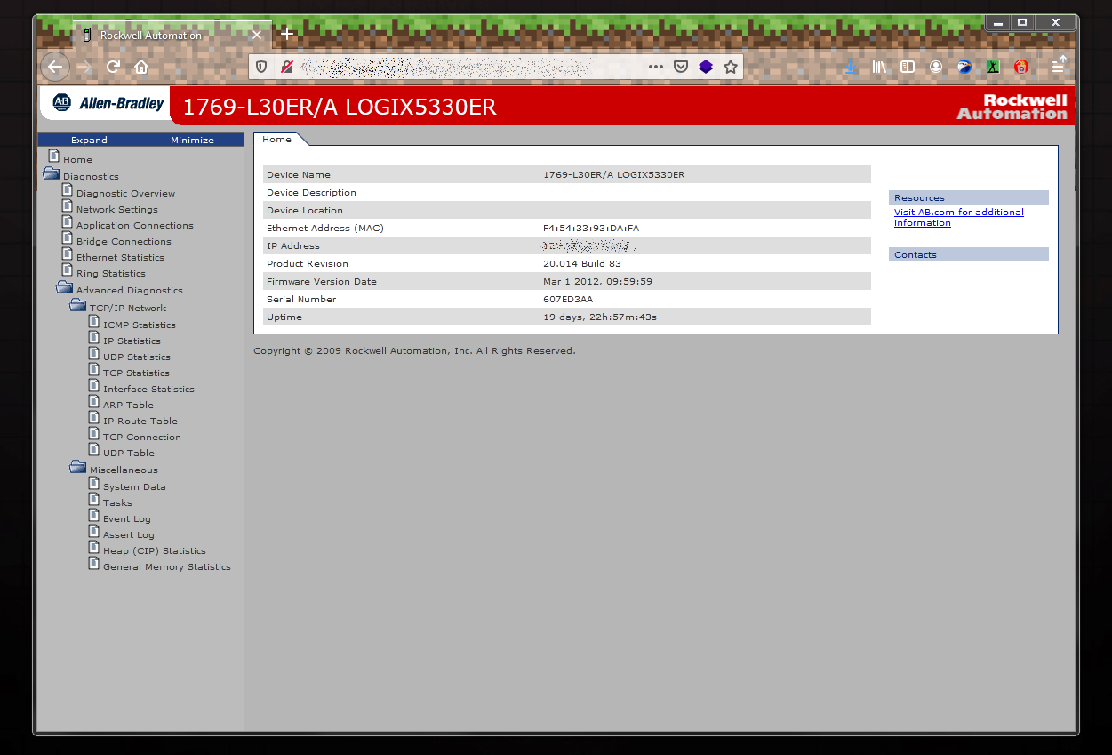Select product revision 20.014 Build 83
The width and height of the screenshot is (1112, 755).
point(581,263)
